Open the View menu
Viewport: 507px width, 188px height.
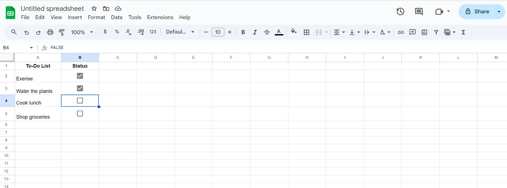56,17
